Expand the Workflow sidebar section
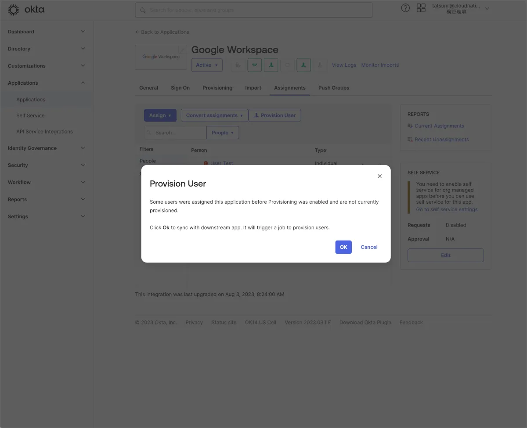 46,182
